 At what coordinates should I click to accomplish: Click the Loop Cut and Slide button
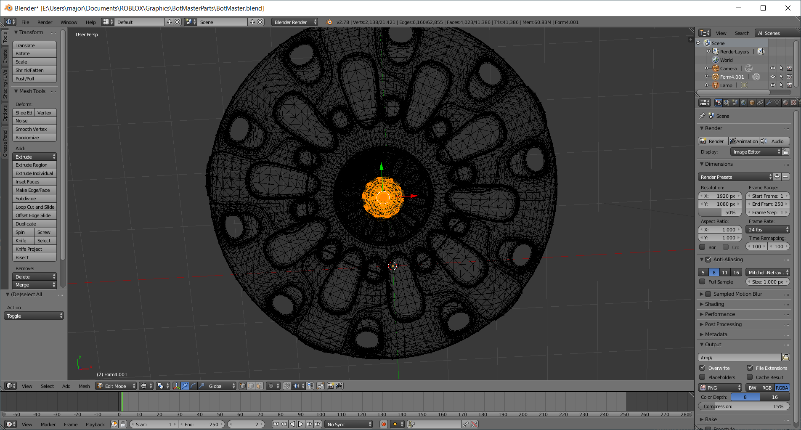click(34, 207)
